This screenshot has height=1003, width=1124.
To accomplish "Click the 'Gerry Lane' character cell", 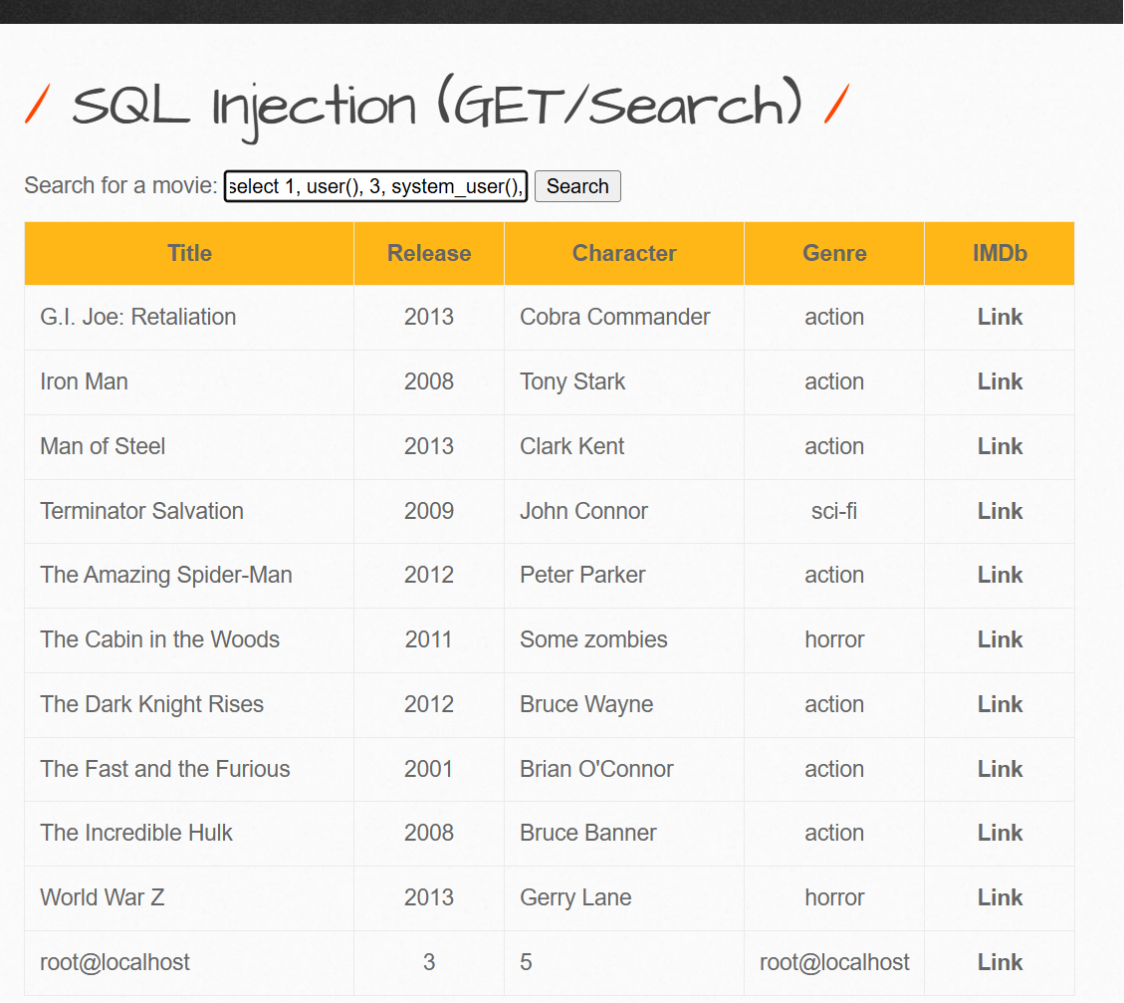I will click(x=623, y=897).
